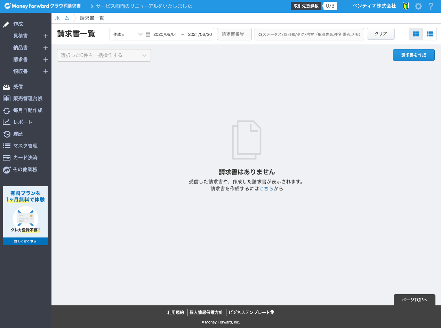Switch to list view layout
The width and height of the screenshot is (441, 328).
[x=430, y=34]
